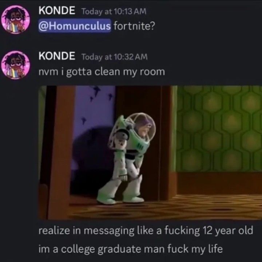Click Buzz Lightyear's helmet in the image

(141, 127)
